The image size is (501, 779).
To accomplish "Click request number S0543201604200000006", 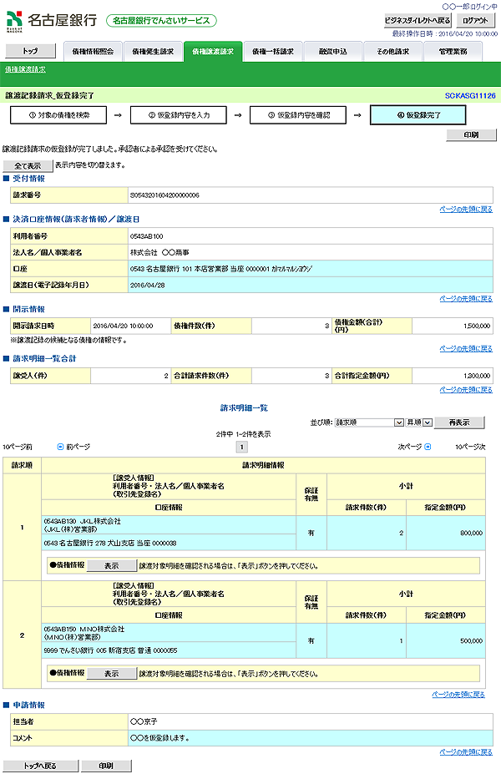I will click(x=164, y=195).
